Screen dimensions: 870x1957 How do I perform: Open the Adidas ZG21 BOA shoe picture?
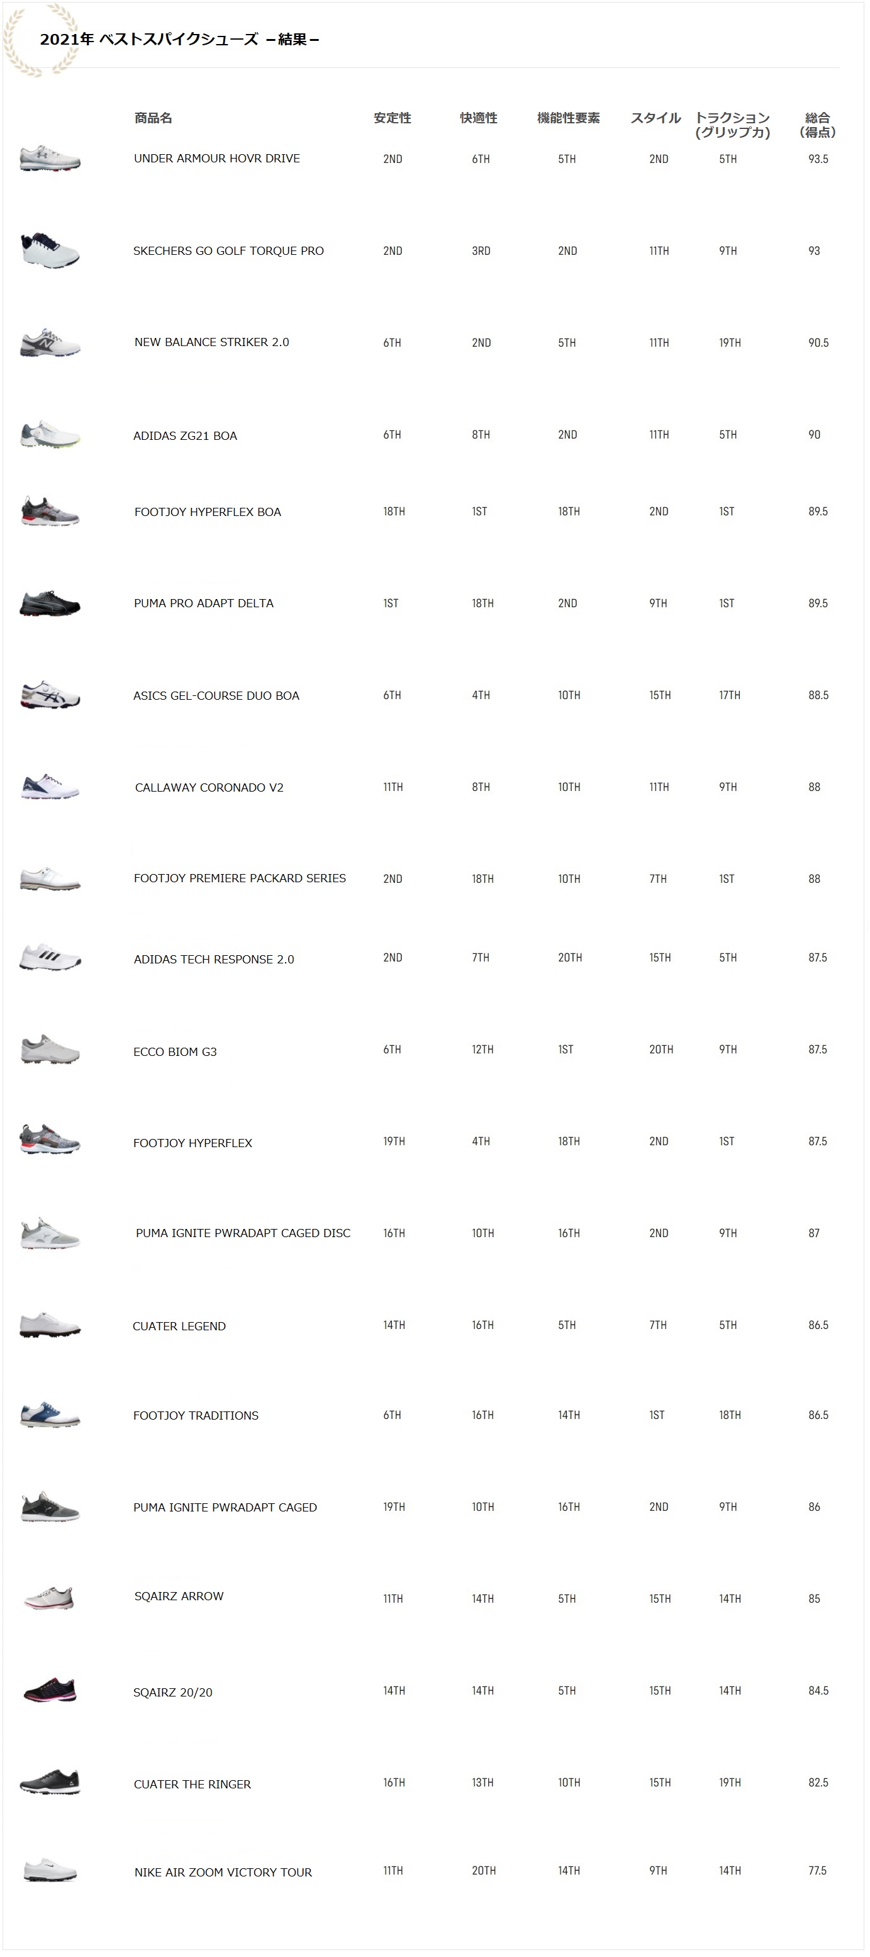49,435
